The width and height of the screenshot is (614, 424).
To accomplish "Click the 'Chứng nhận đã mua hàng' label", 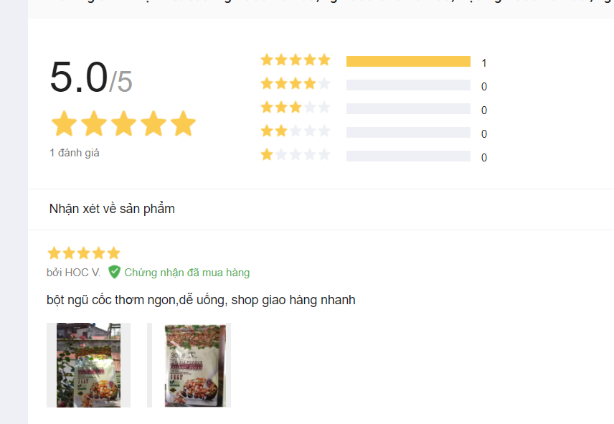I will point(187,273).
